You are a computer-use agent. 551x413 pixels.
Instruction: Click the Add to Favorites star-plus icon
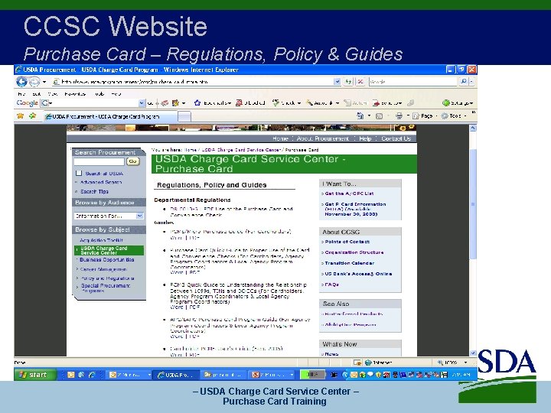[33, 116]
